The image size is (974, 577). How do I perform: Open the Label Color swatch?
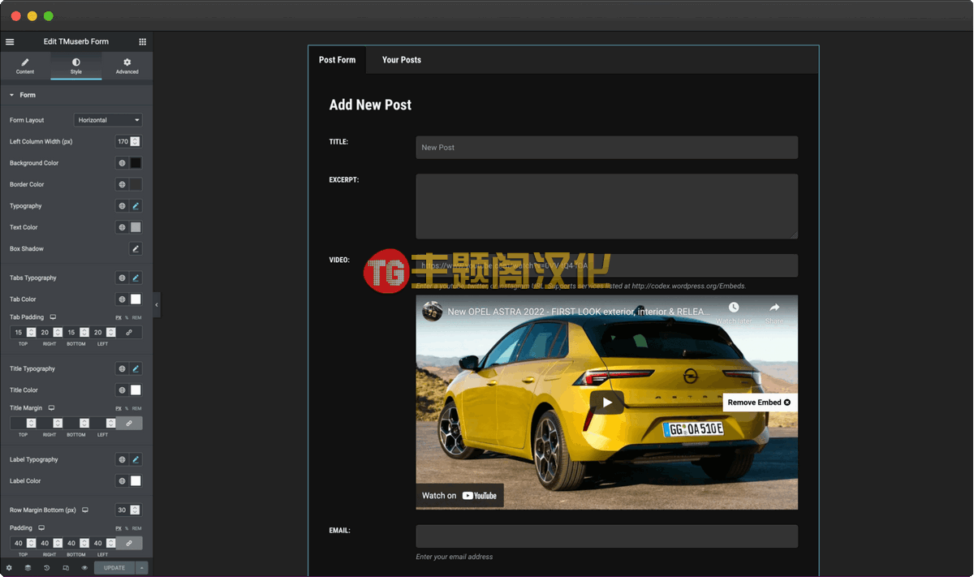[x=136, y=481]
